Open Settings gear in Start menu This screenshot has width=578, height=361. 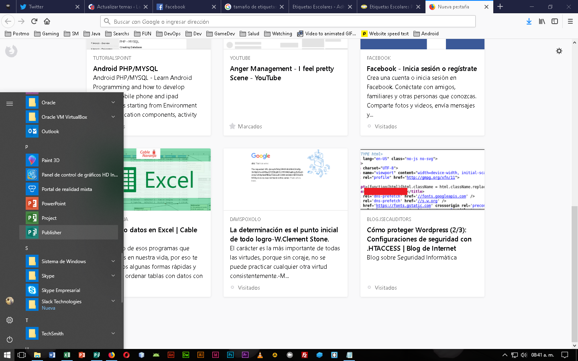(10, 320)
